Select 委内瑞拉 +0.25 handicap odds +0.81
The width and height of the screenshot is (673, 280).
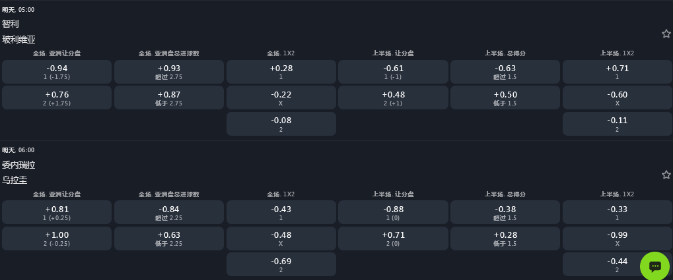(57, 212)
